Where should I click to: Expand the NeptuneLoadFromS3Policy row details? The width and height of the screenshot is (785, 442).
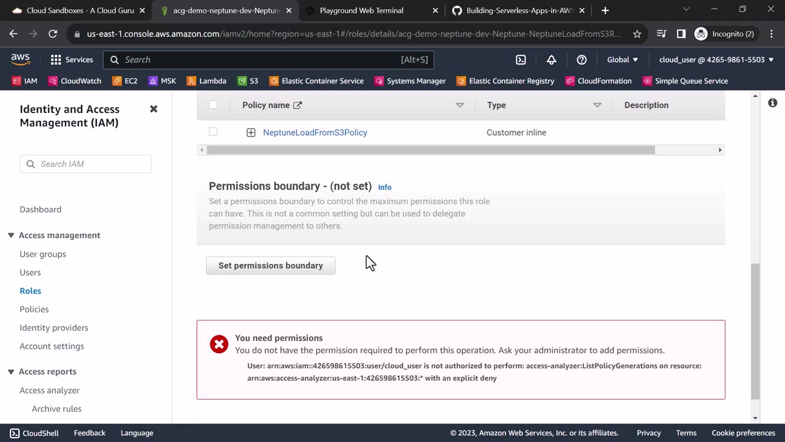coord(251,133)
